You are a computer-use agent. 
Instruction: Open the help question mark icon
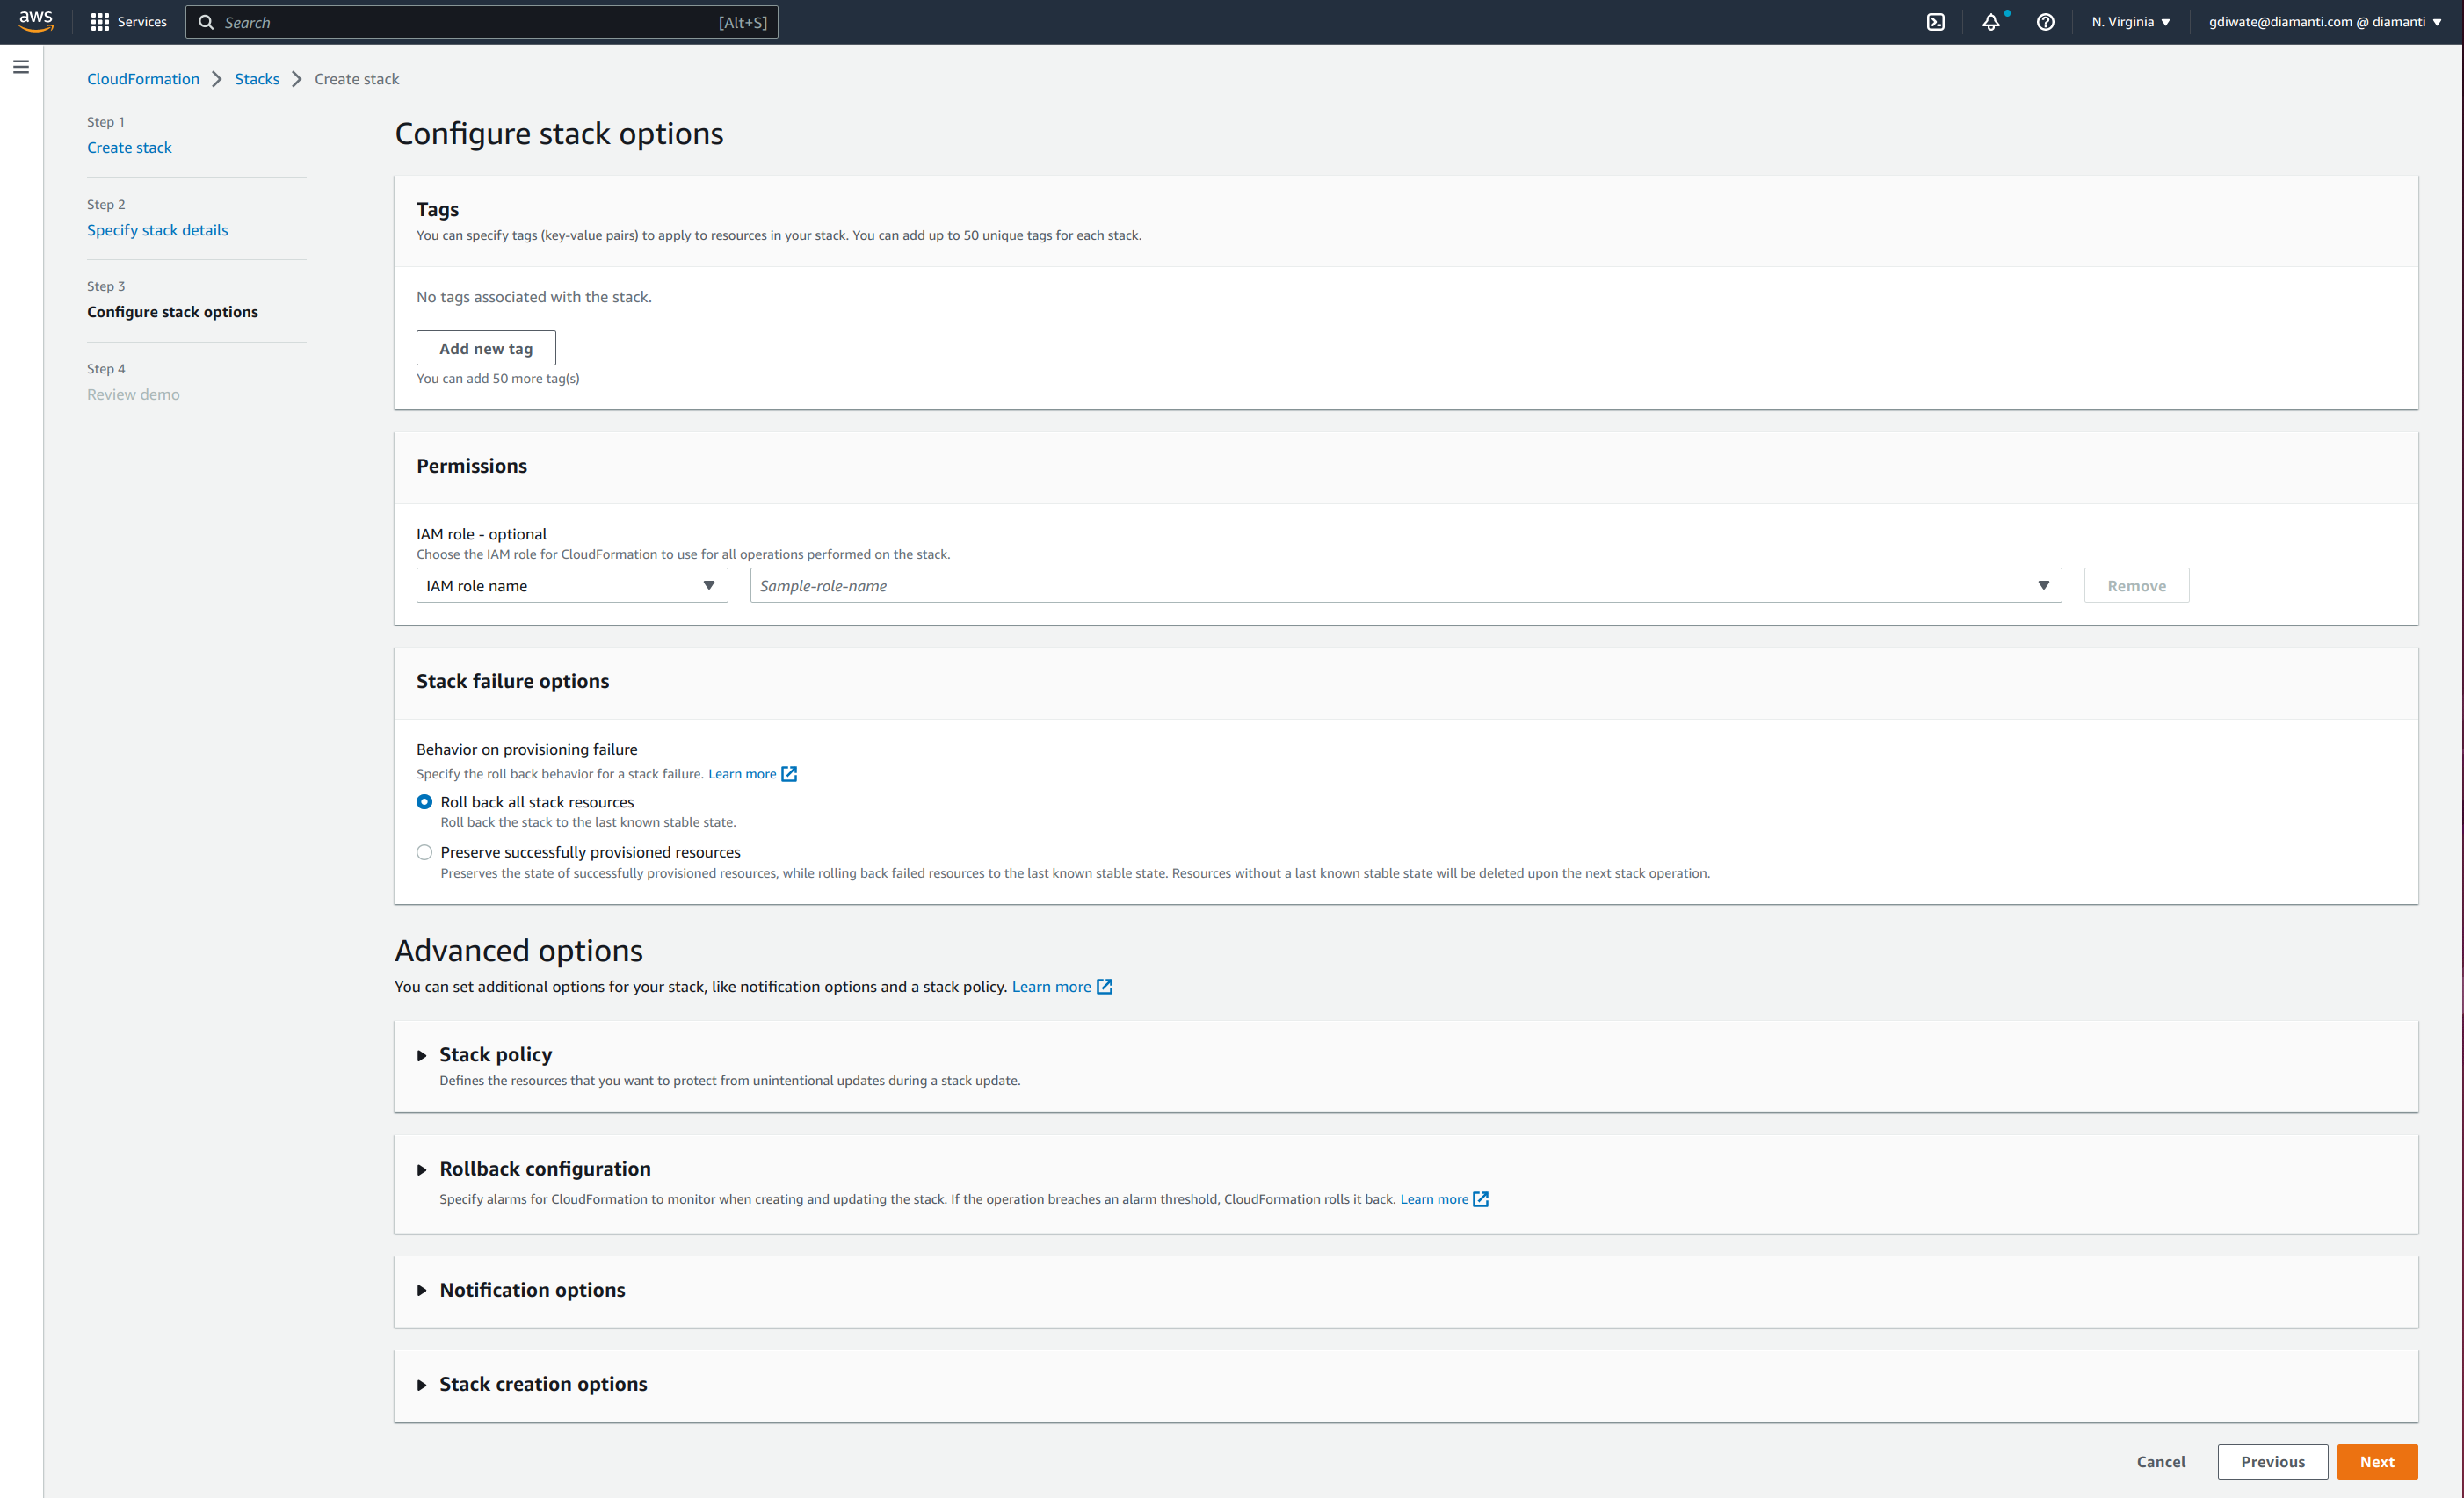[2046, 22]
